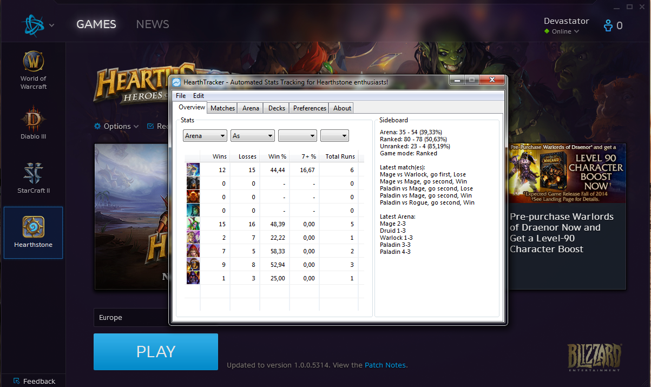Image resolution: width=651 pixels, height=387 pixels.
Task: Click the Blizzard Entertainment logo
Action: click(x=594, y=357)
